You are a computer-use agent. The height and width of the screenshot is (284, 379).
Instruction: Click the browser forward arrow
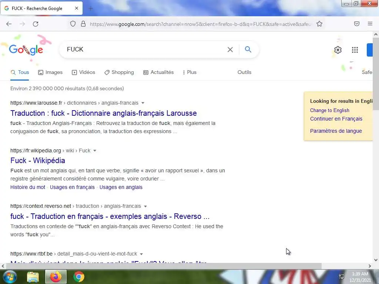point(22,24)
